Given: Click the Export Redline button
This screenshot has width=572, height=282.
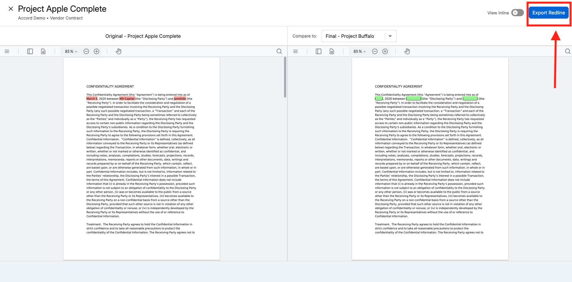Looking at the screenshot, I should [x=549, y=13].
